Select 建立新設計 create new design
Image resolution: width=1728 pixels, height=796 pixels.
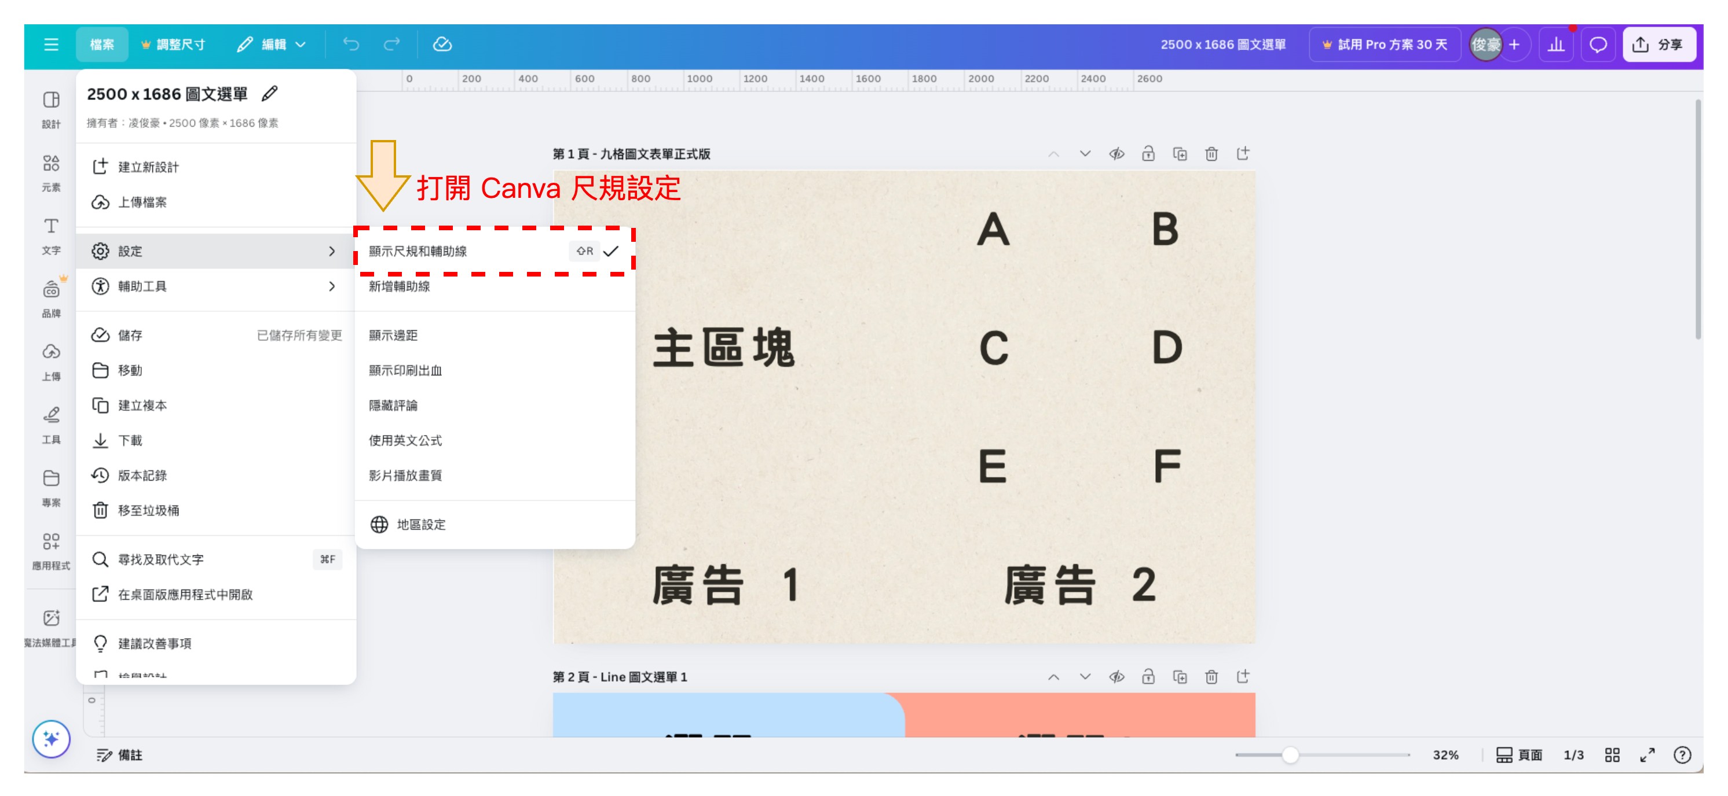[x=216, y=167]
